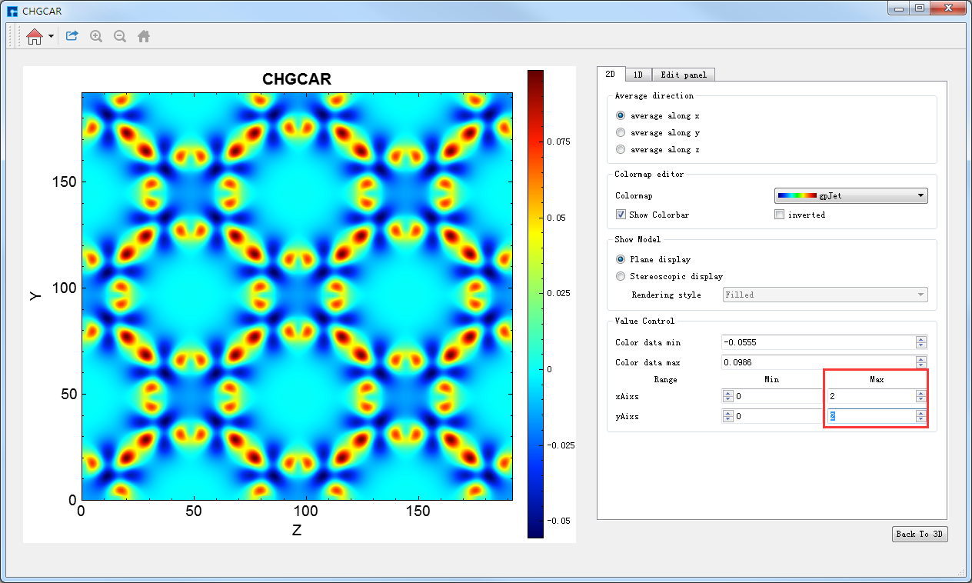
Task: Click the zoom out magnifier icon
Action: [120, 36]
